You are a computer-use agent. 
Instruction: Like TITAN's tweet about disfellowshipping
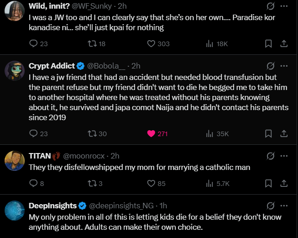(152, 184)
